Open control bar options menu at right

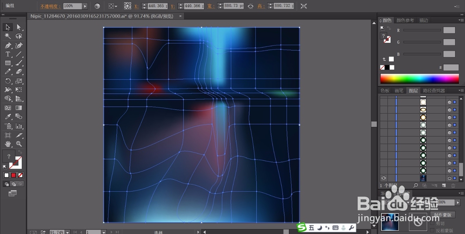(x=457, y=6)
